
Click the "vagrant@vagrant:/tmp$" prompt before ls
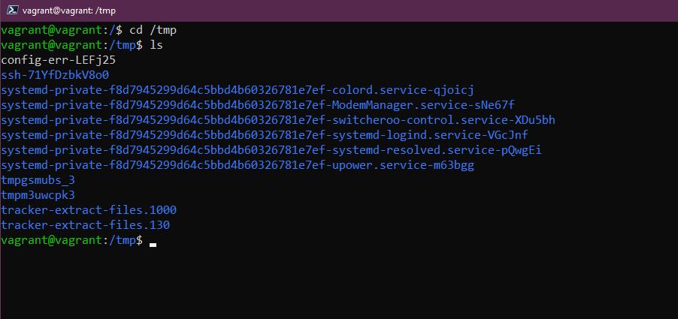point(71,45)
